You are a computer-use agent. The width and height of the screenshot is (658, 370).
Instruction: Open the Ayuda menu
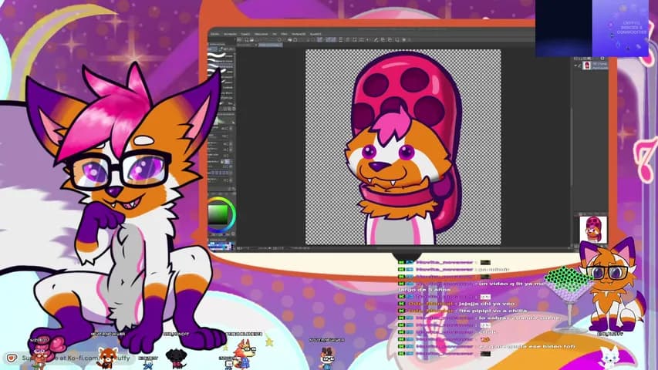point(316,34)
